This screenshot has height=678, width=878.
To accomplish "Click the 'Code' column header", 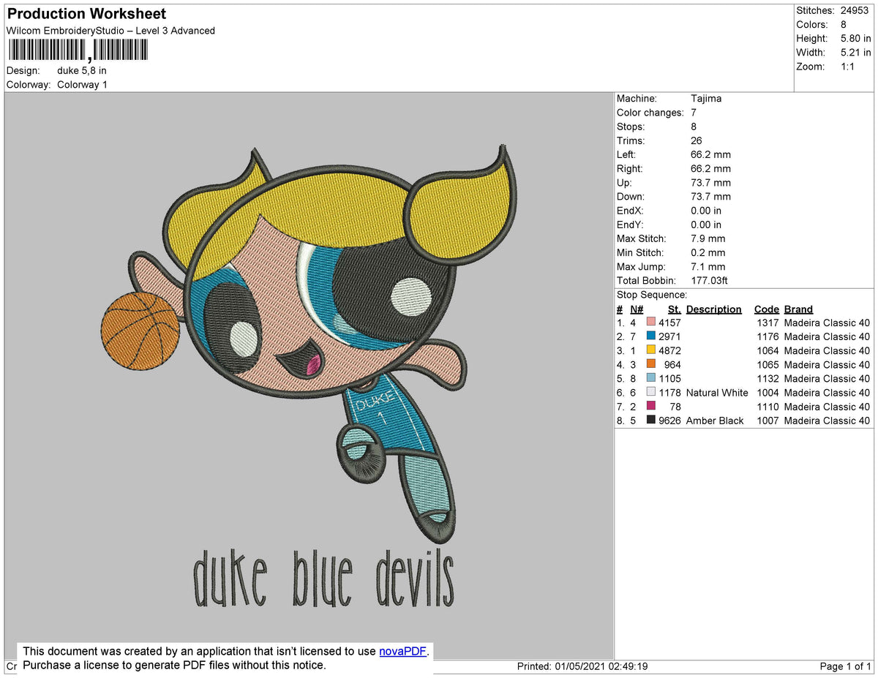I will click(x=767, y=309).
